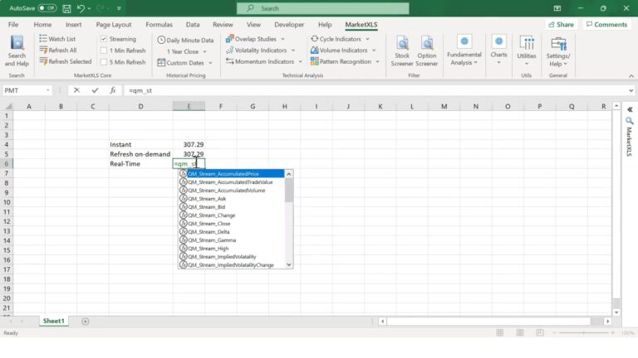Toggle AutoSave switch
Image resolution: width=638 pixels, height=358 pixels.
click(47, 8)
